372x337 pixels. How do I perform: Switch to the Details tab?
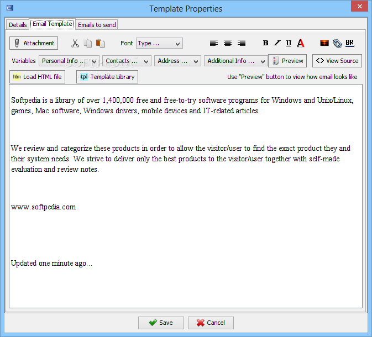click(x=18, y=25)
